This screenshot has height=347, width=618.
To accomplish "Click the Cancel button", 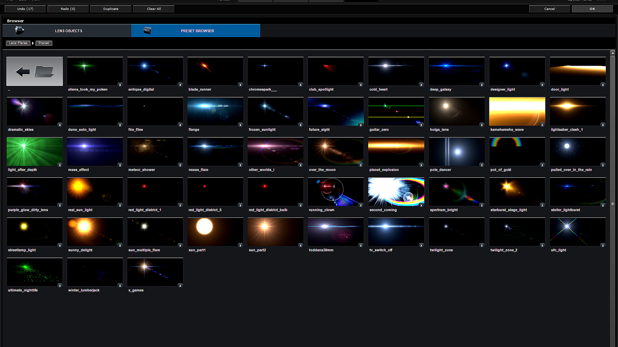I will tap(549, 9).
